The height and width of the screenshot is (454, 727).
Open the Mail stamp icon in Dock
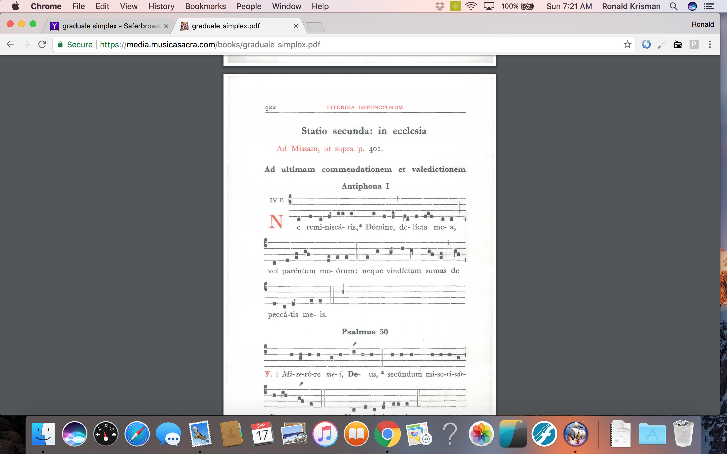tap(200, 434)
